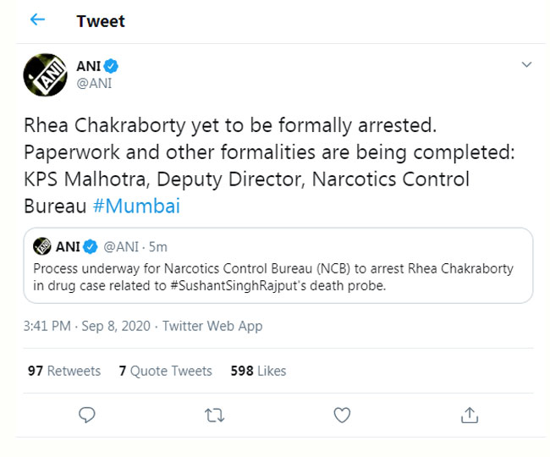Expand the tweet options chevron menu
550x457 pixels.
point(526,64)
